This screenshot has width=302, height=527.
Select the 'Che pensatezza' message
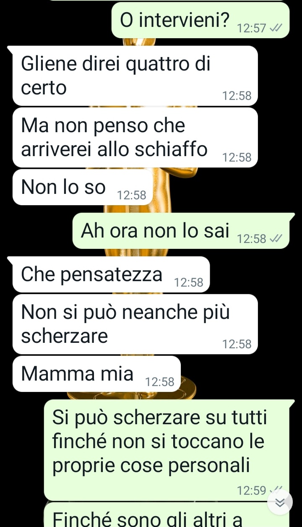tap(111, 274)
